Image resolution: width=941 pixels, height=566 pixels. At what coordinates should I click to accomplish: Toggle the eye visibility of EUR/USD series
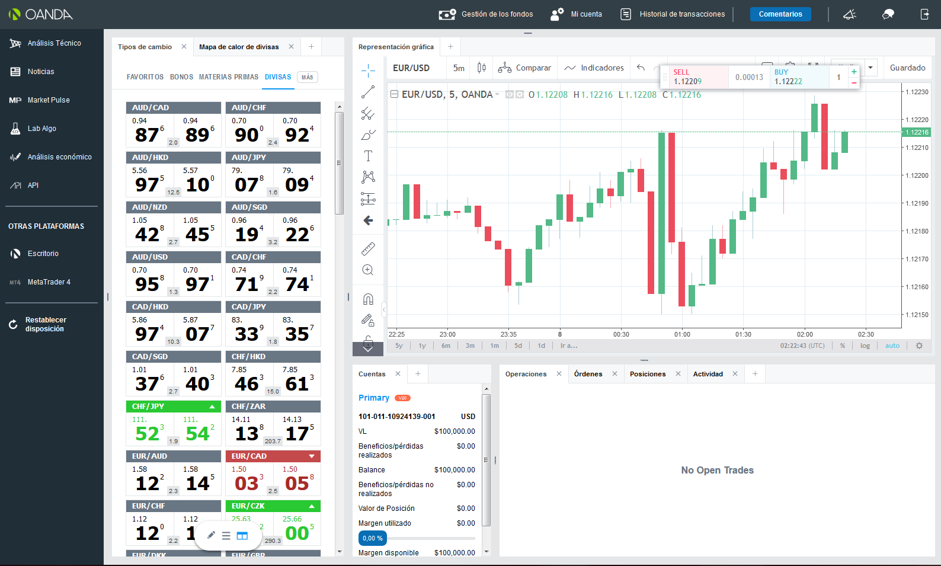point(509,95)
